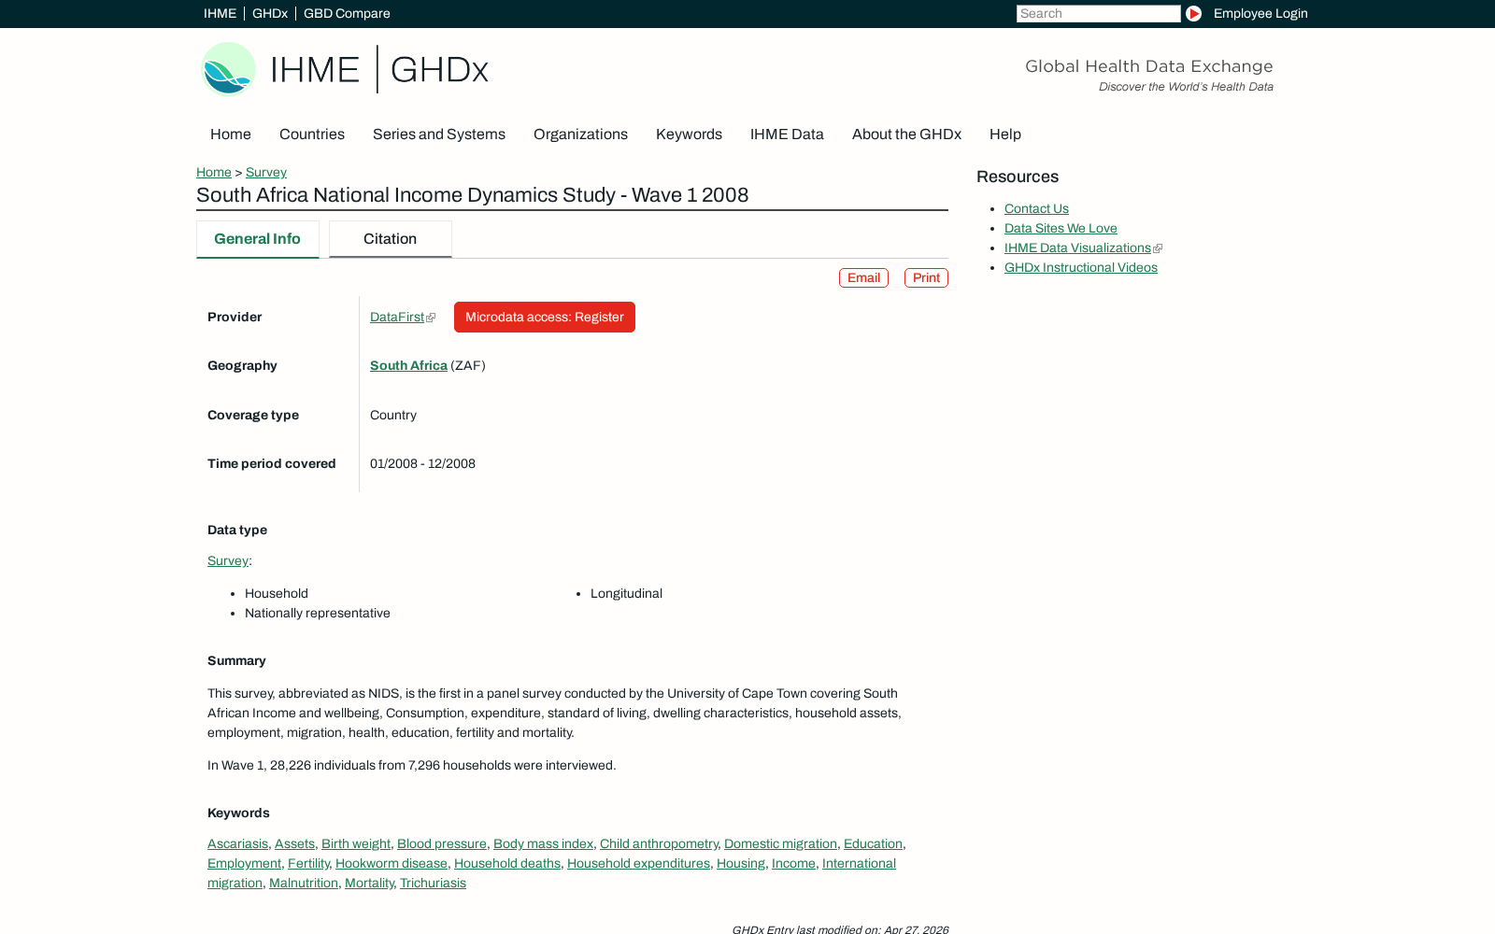The width and height of the screenshot is (1495, 934).
Task: Click the Household list item
Action: coord(277,594)
